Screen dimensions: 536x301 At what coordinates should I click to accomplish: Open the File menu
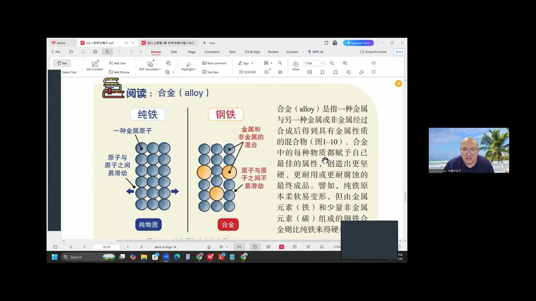56,52
